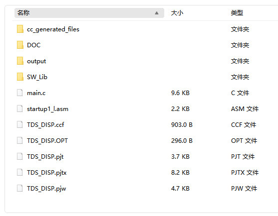Click the output folder icon

pyautogui.click(x=20, y=61)
